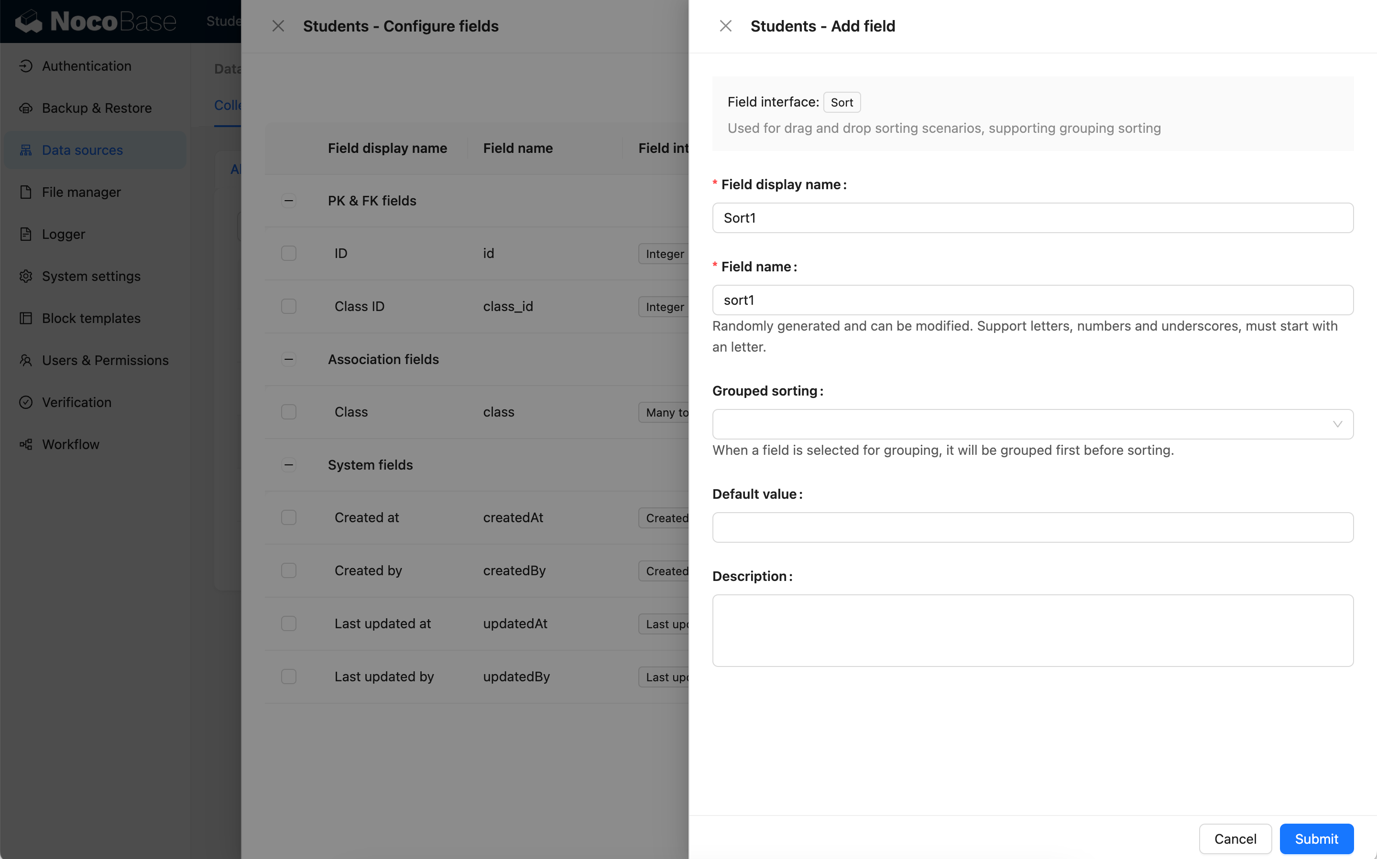
Task: Open Verification in the sidebar menu
Action: [77, 402]
